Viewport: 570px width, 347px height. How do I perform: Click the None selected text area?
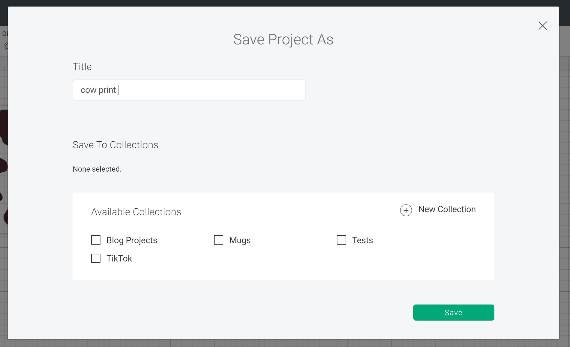point(97,169)
